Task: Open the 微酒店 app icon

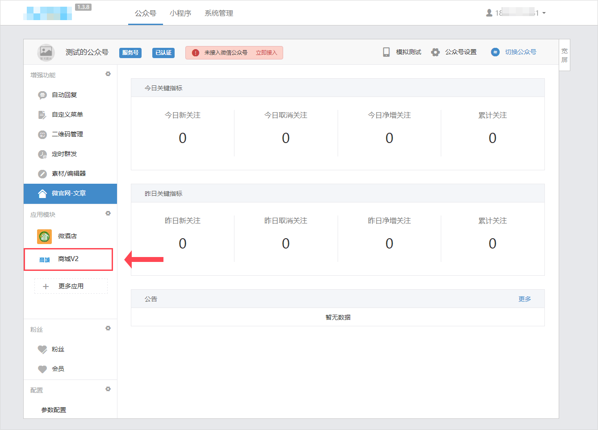Action: [44, 236]
